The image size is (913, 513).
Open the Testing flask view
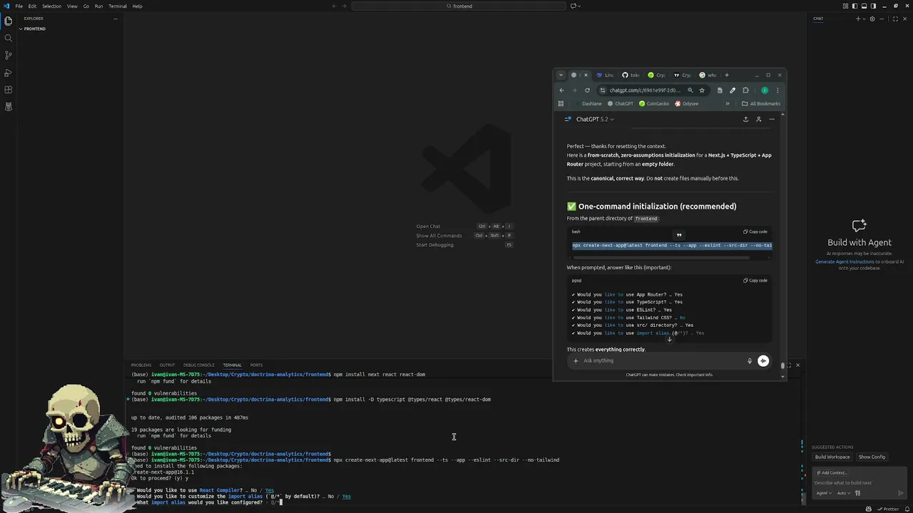pyautogui.click(x=9, y=107)
